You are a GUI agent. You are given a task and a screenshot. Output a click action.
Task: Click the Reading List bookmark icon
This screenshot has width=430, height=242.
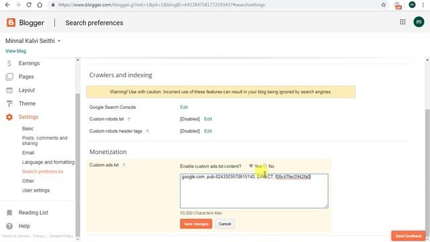coord(9,212)
